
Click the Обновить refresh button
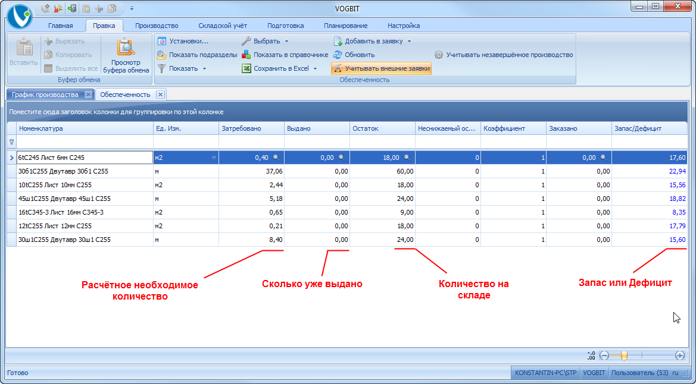point(354,55)
